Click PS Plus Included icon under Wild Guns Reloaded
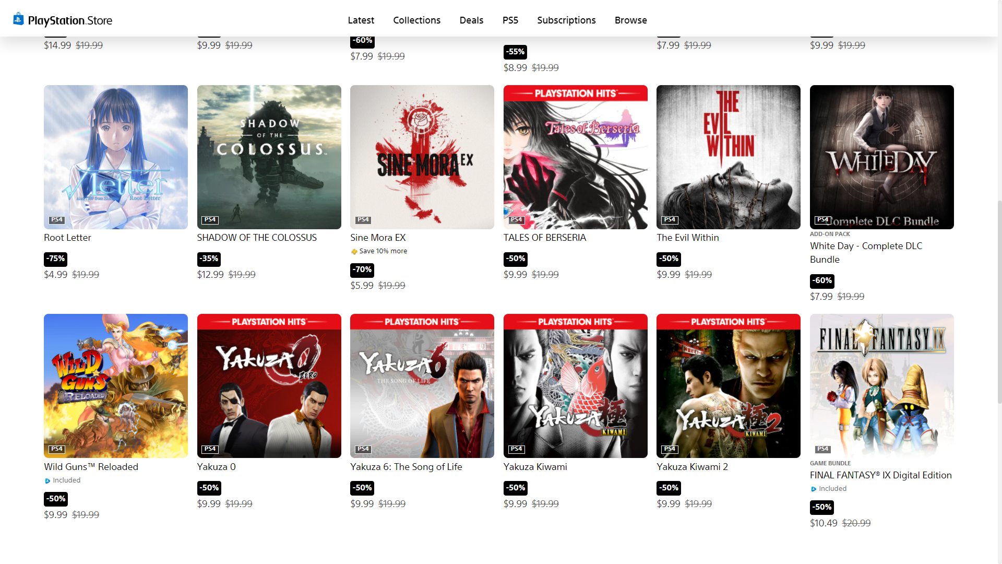Image resolution: width=1002 pixels, height=564 pixels. tap(47, 481)
